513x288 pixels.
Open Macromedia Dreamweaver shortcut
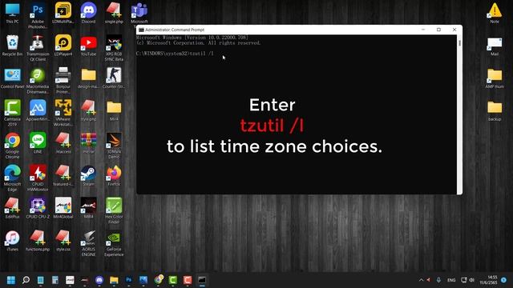click(38, 81)
